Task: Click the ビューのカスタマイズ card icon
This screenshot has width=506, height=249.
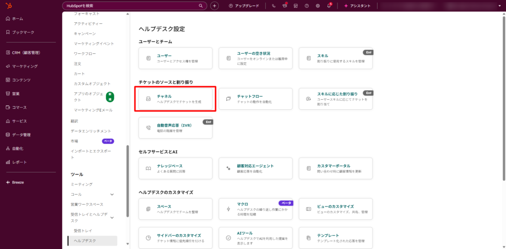Action: (x=308, y=209)
